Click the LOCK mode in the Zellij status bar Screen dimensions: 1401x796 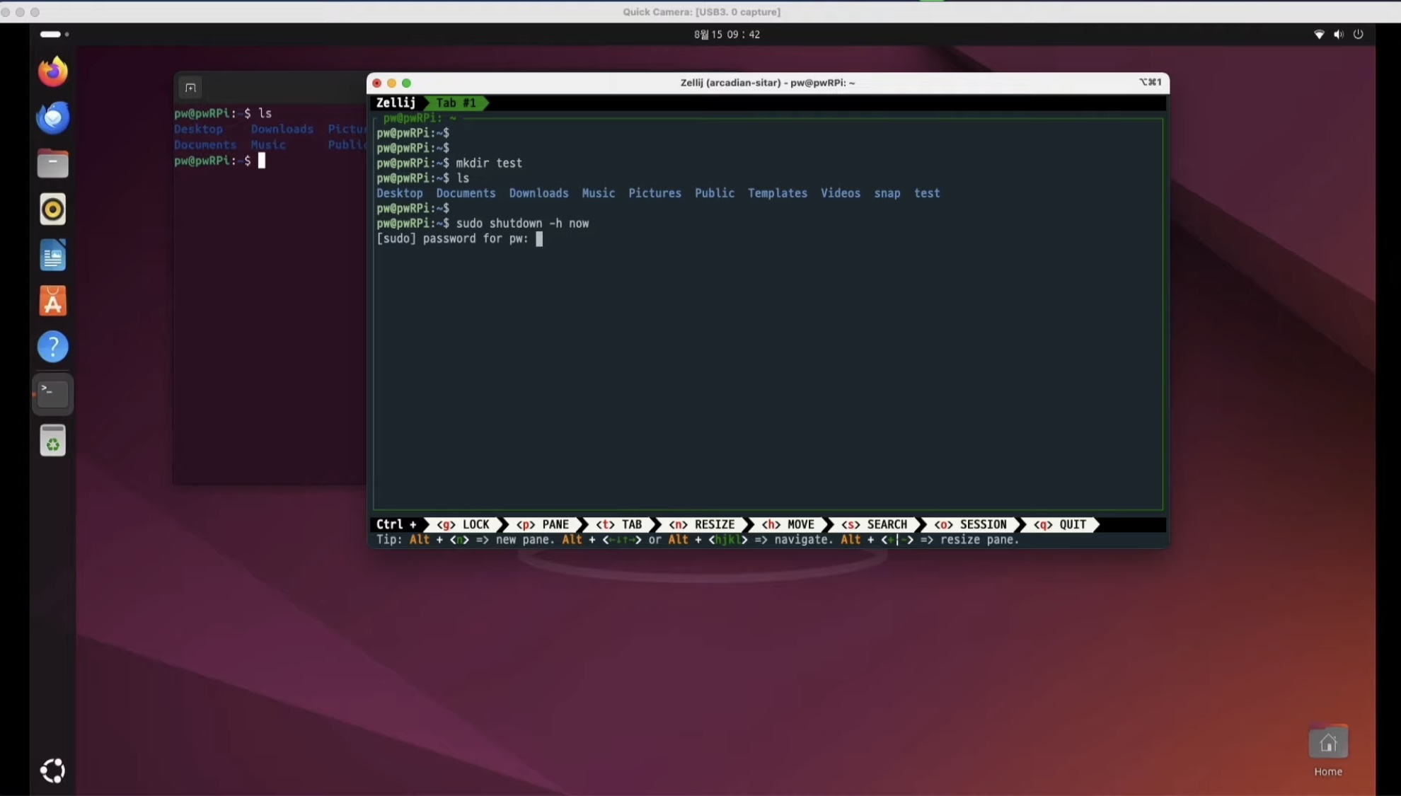point(463,525)
